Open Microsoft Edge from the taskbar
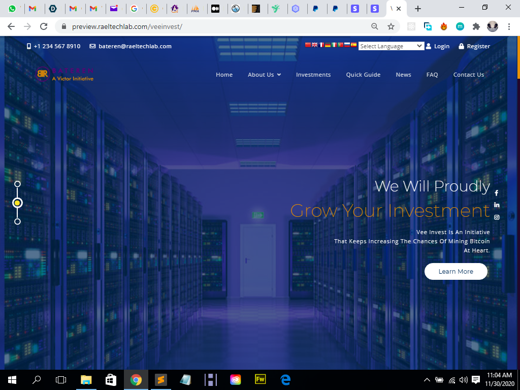Image resolution: width=520 pixels, height=390 pixels. coord(285,380)
